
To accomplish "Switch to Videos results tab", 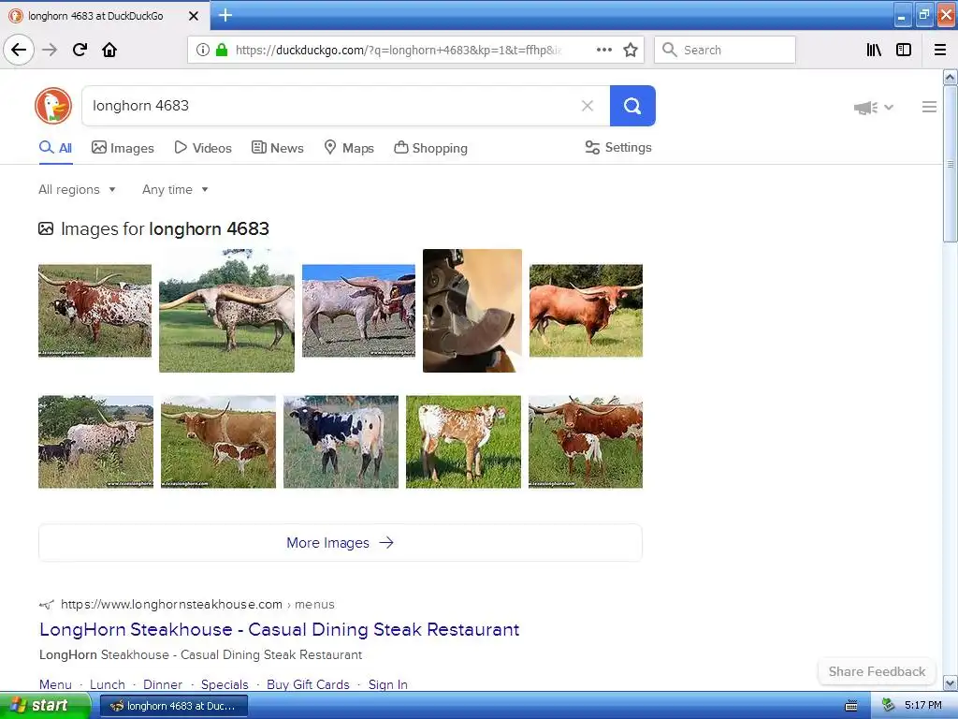I will [203, 148].
